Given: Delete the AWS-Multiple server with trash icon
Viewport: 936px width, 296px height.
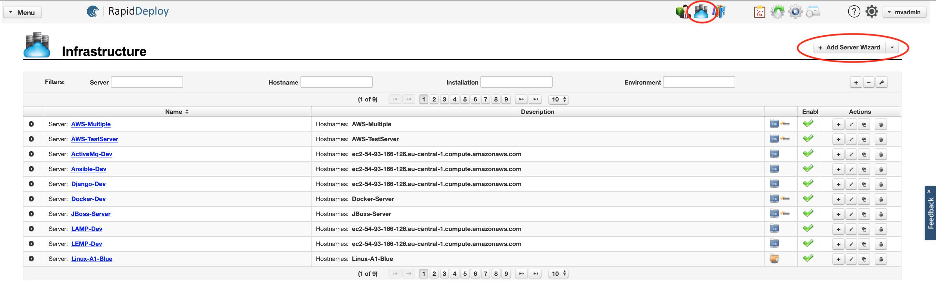Looking at the screenshot, I should click(x=881, y=125).
